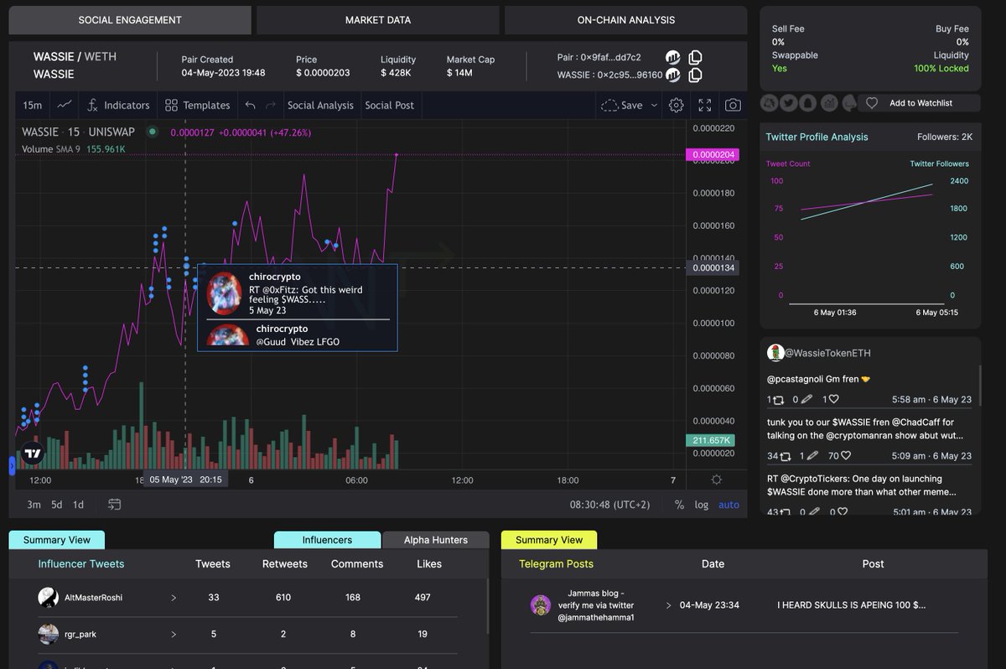Expand the left side panel blue handle
Viewport: 1006px width, 669px height.
coord(12,465)
